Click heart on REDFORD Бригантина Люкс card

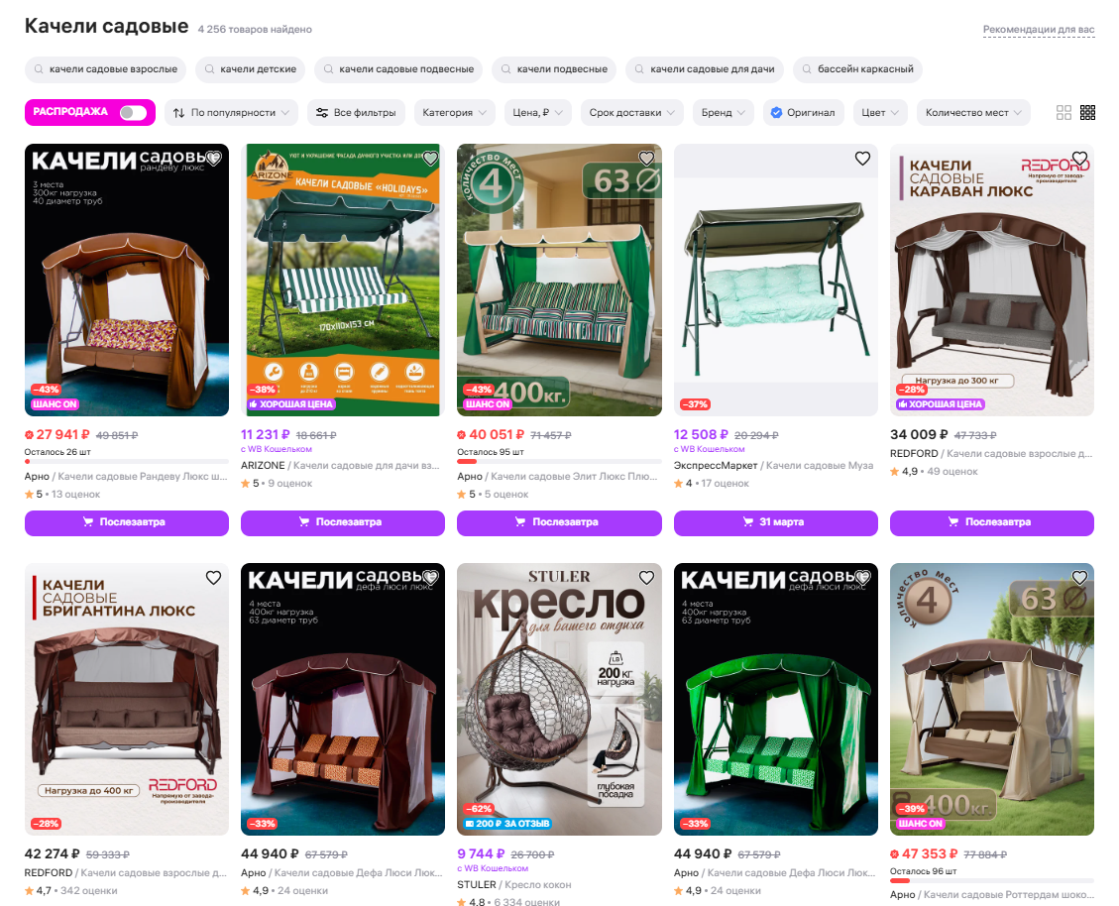[x=213, y=578]
